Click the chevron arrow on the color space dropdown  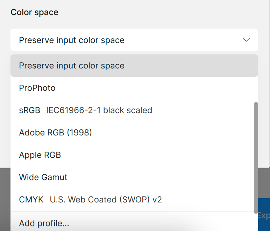(246, 40)
